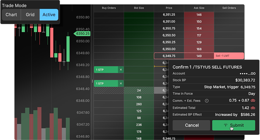The width and height of the screenshot is (260, 140).
Task: Click the hatched buy order cell beside 24
Action: [109, 90]
